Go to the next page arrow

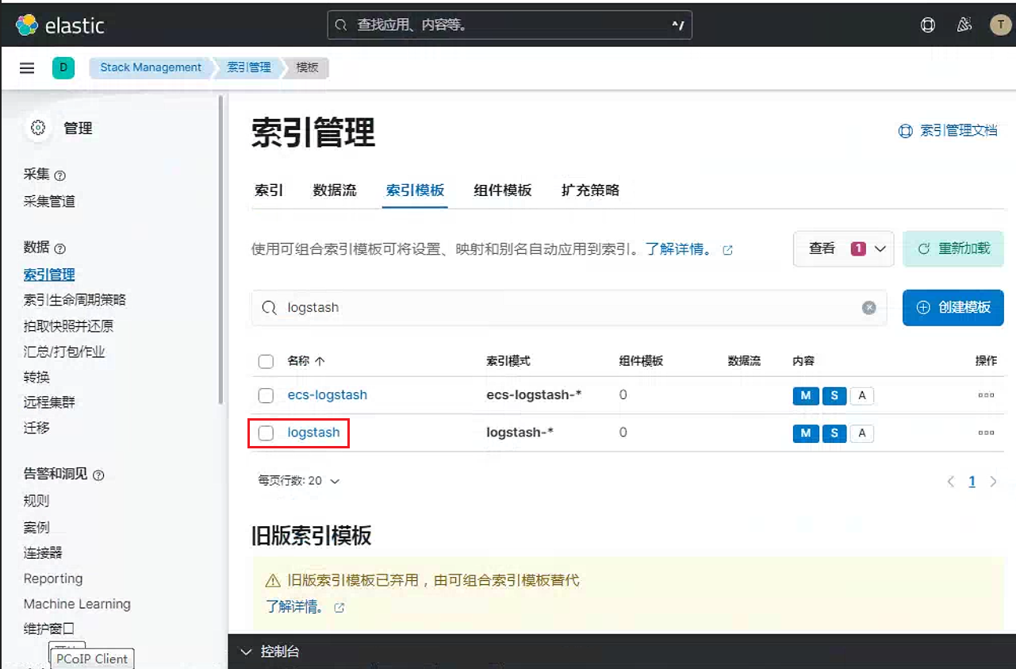pos(993,482)
